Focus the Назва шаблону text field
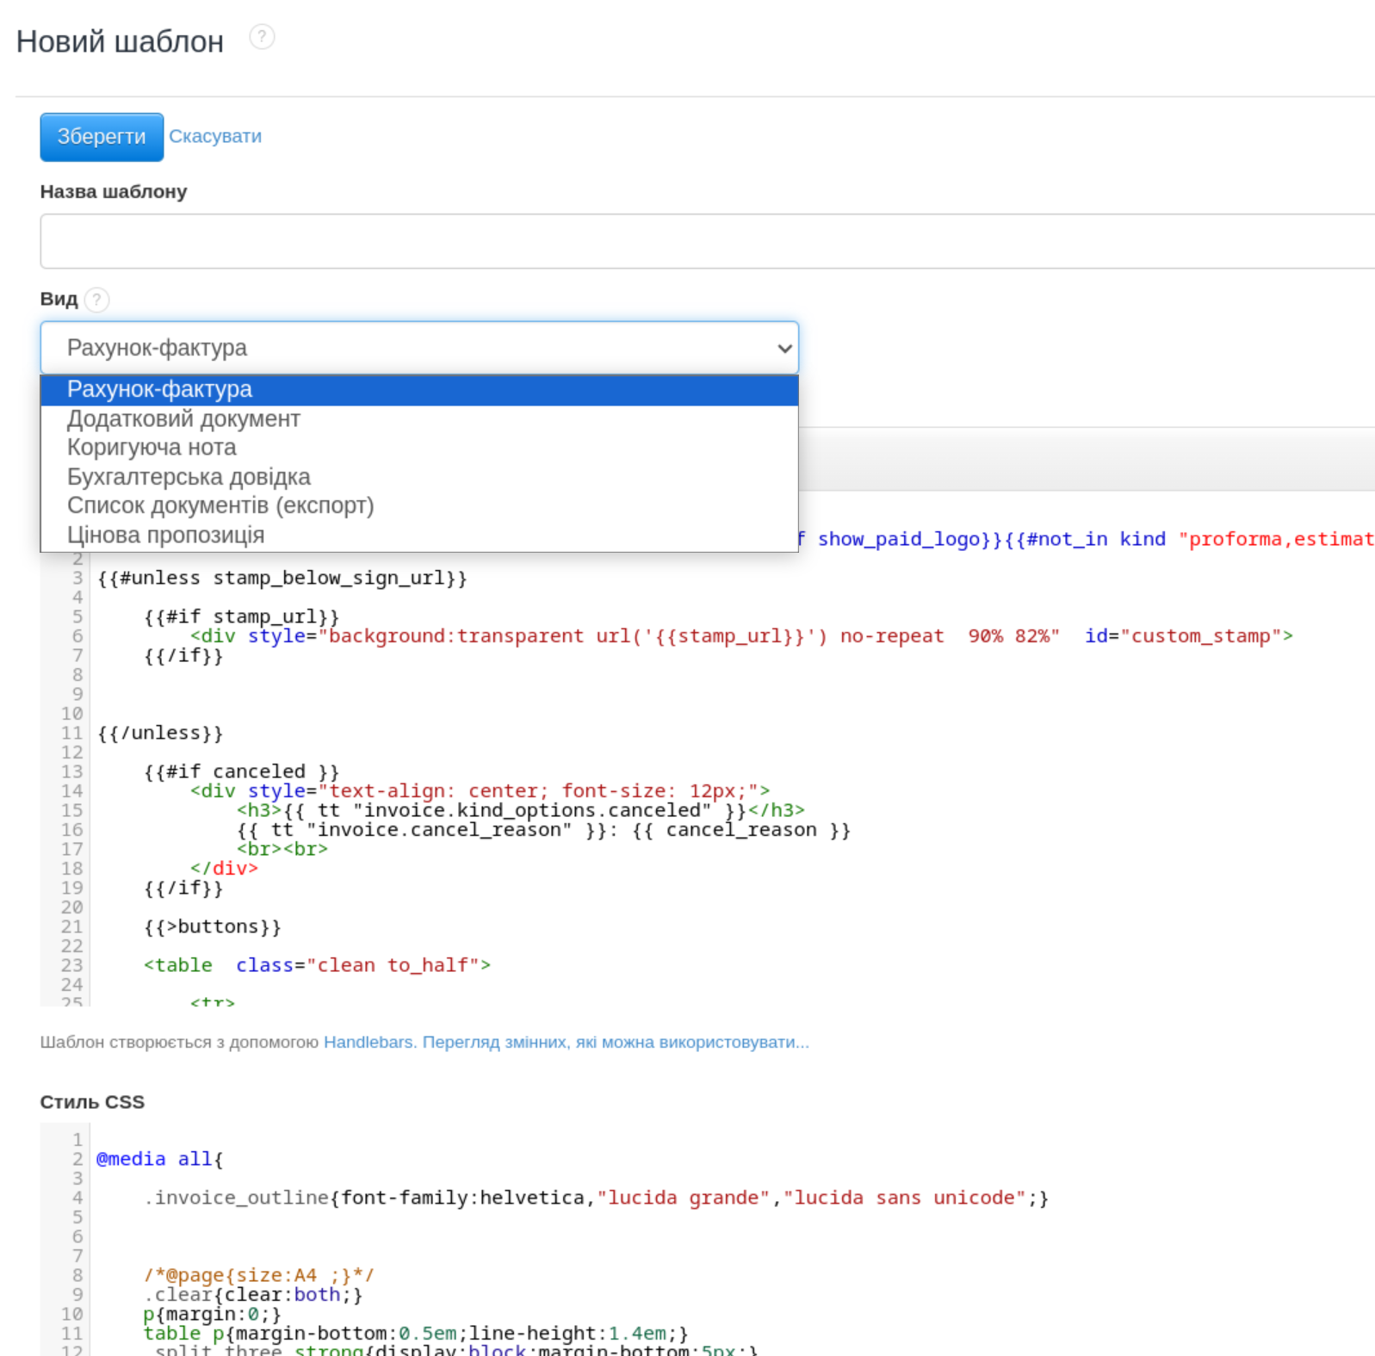Image resolution: width=1375 pixels, height=1356 pixels. pos(706,241)
